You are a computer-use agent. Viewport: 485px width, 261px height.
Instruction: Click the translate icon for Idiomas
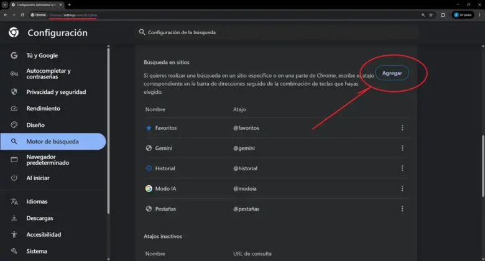coord(14,201)
